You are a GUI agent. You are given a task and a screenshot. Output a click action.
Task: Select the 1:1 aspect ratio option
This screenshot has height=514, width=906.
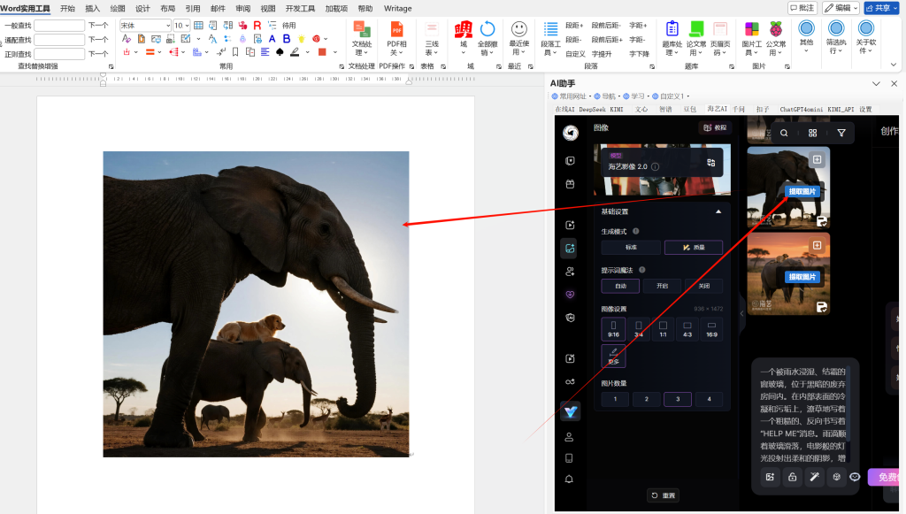coord(664,329)
